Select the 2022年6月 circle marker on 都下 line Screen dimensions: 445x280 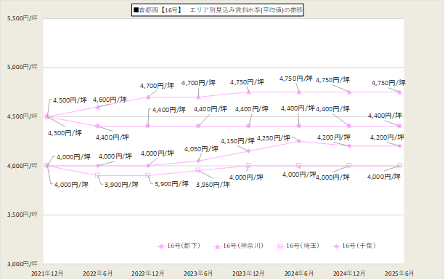(x=97, y=126)
